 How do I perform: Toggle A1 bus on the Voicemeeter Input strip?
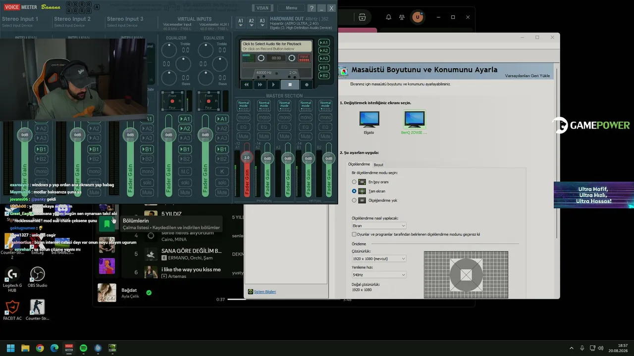(x=185, y=119)
